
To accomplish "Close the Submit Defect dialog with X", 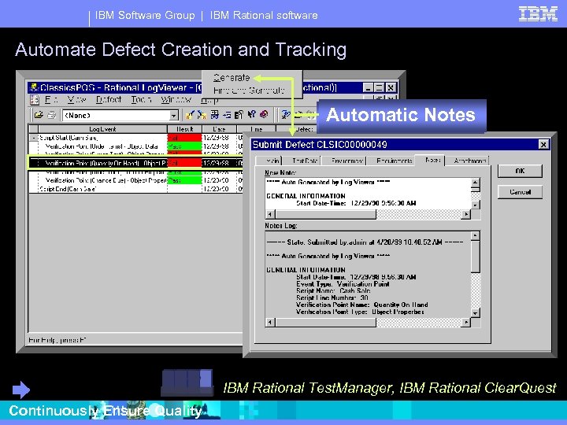I will (543, 145).
